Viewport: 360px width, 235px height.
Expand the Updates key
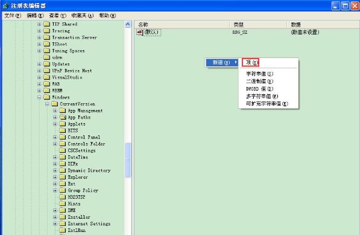coord(39,64)
